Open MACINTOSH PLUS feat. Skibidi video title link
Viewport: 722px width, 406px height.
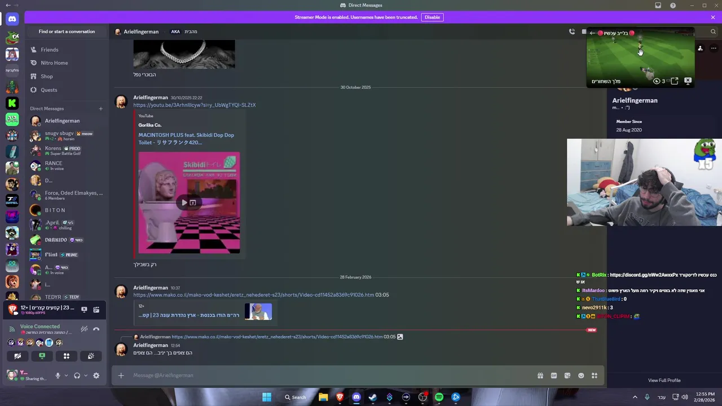(186, 139)
